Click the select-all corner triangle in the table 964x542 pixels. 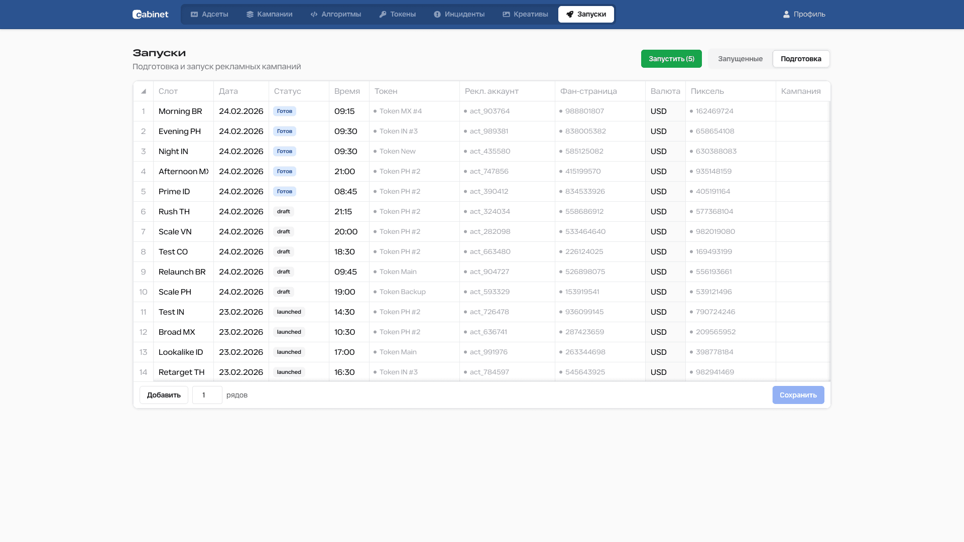[144, 91]
